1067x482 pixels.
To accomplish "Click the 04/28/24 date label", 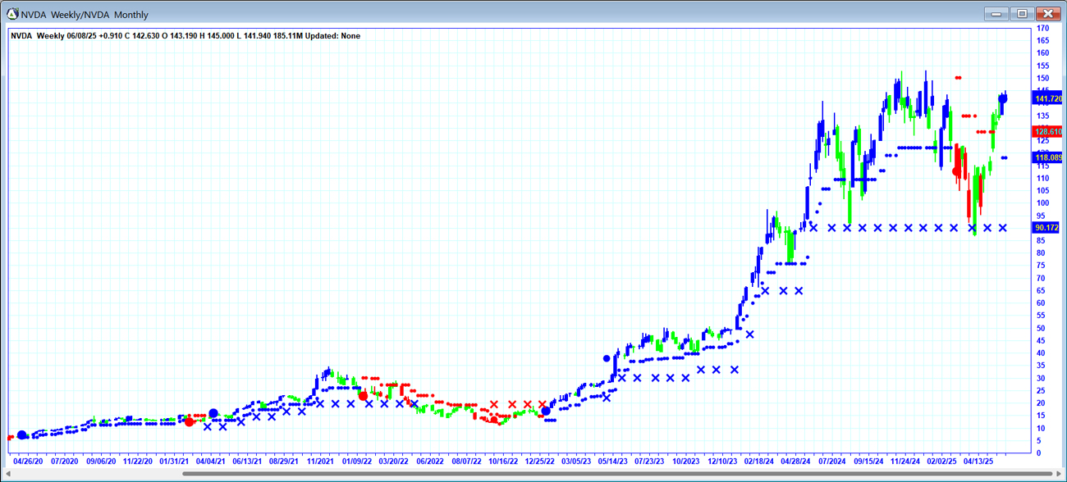I will pos(796,462).
